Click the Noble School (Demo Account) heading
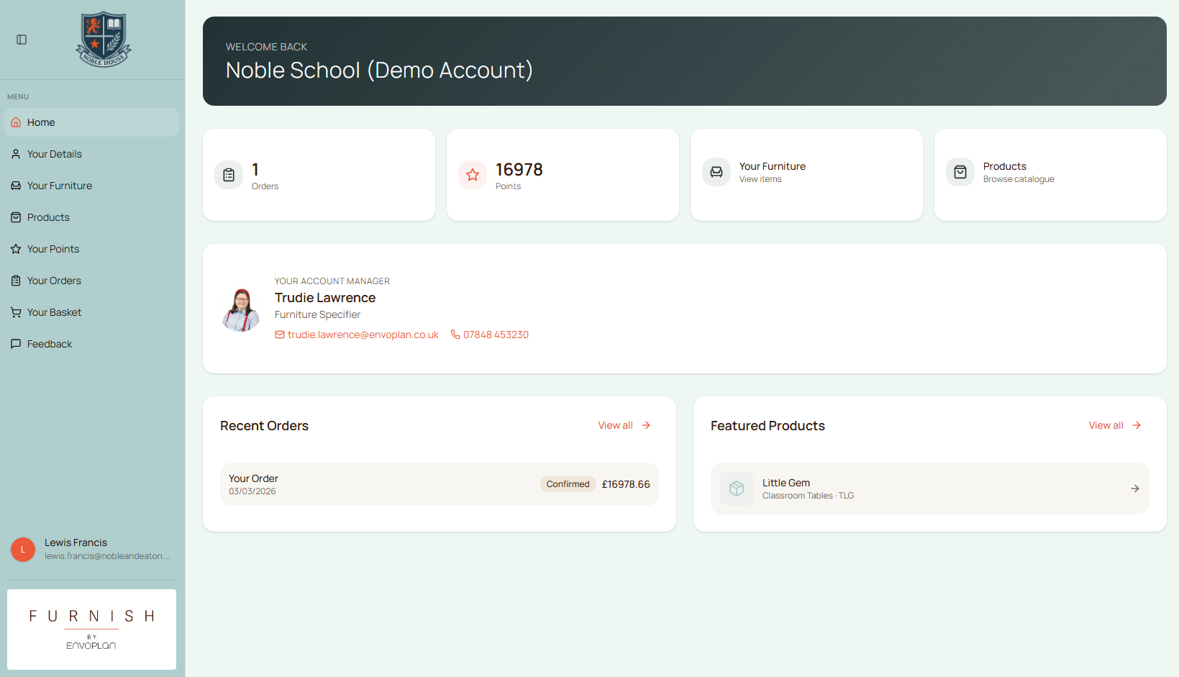 [x=379, y=70]
